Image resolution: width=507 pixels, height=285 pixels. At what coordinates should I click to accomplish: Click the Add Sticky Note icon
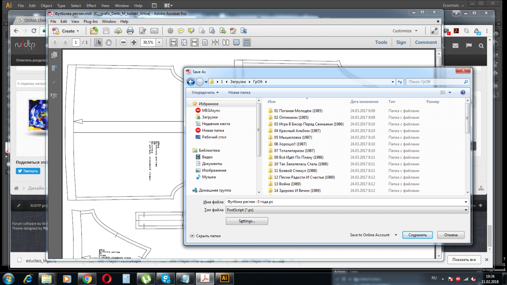[181, 31]
